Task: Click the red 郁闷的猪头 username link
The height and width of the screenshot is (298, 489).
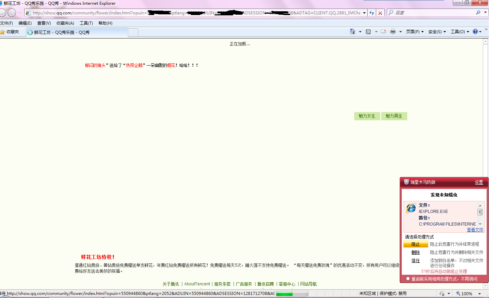Action: click(95, 65)
